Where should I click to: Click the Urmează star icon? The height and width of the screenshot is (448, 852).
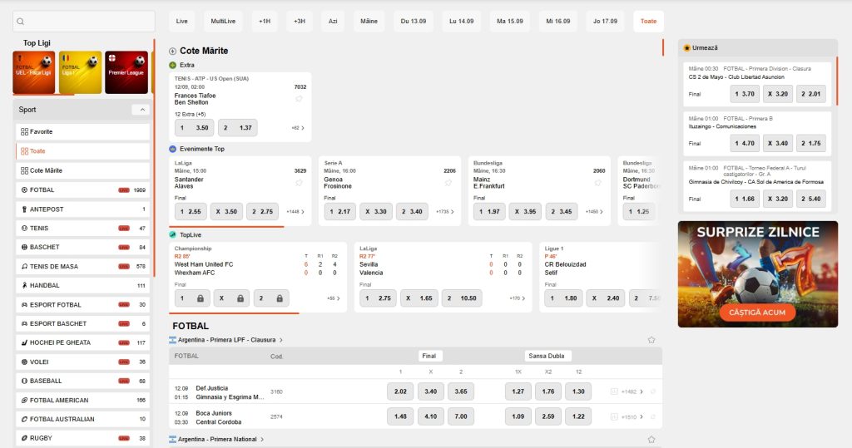coord(686,47)
